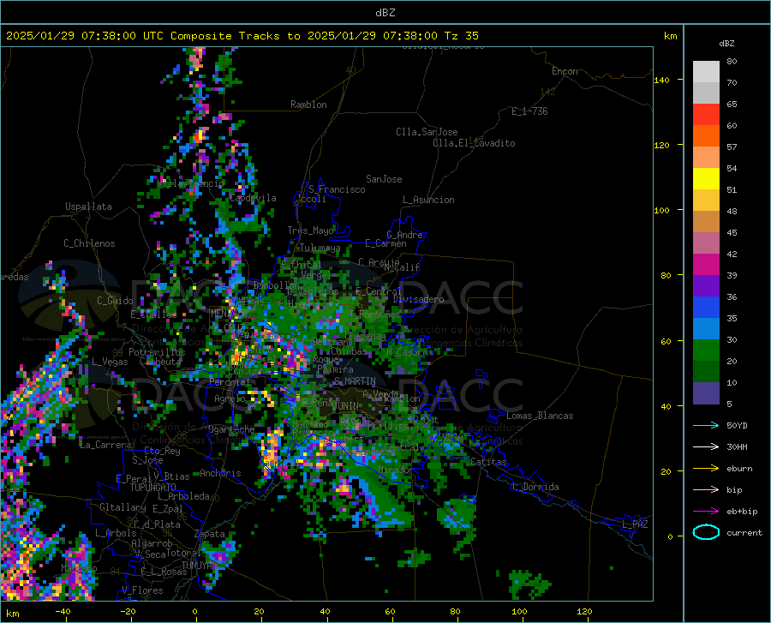Click the Divisadero label
This screenshot has width=771, height=623.
(418, 299)
